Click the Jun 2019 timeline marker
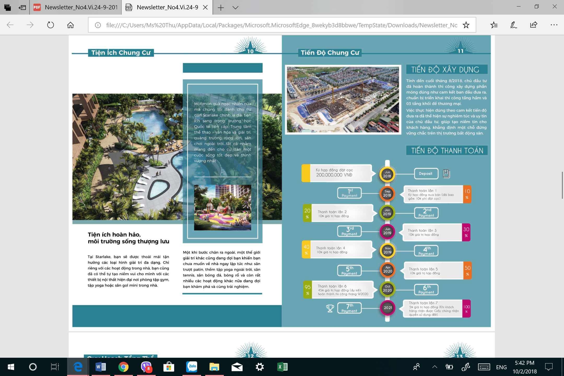The width and height of the screenshot is (564, 376). tap(387, 231)
